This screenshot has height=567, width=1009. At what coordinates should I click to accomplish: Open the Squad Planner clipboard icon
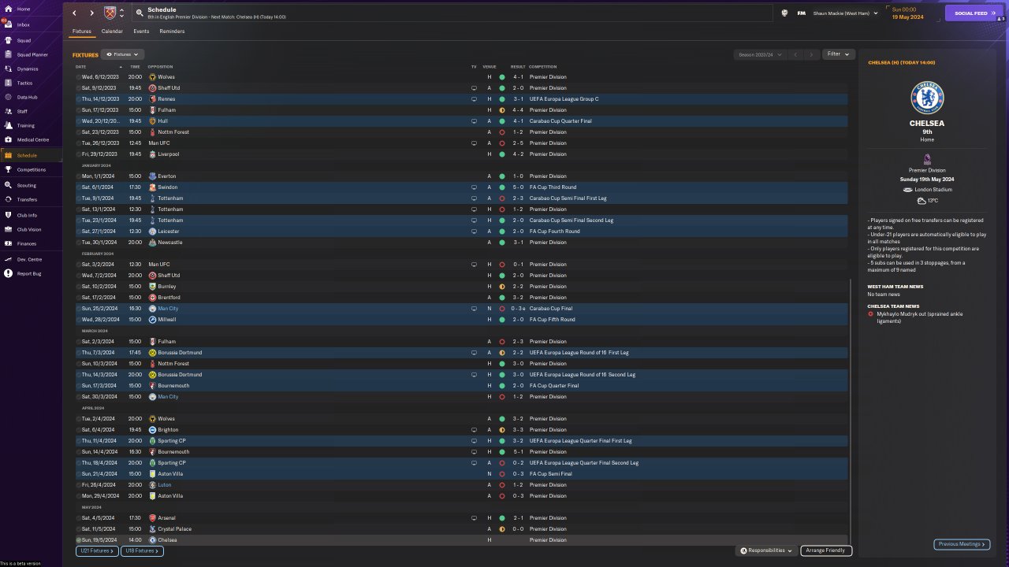point(8,54)
